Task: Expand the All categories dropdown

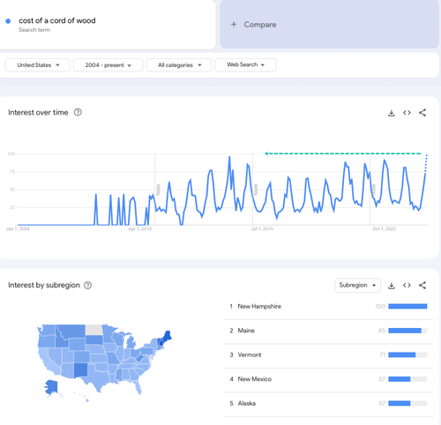Action: pos(179,65)
